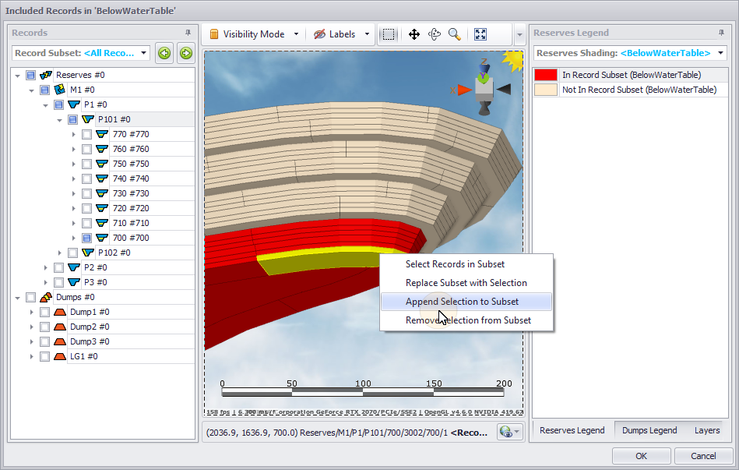
Task: Choose Append Selection to Subset
Action: click(x=462, y=302)
